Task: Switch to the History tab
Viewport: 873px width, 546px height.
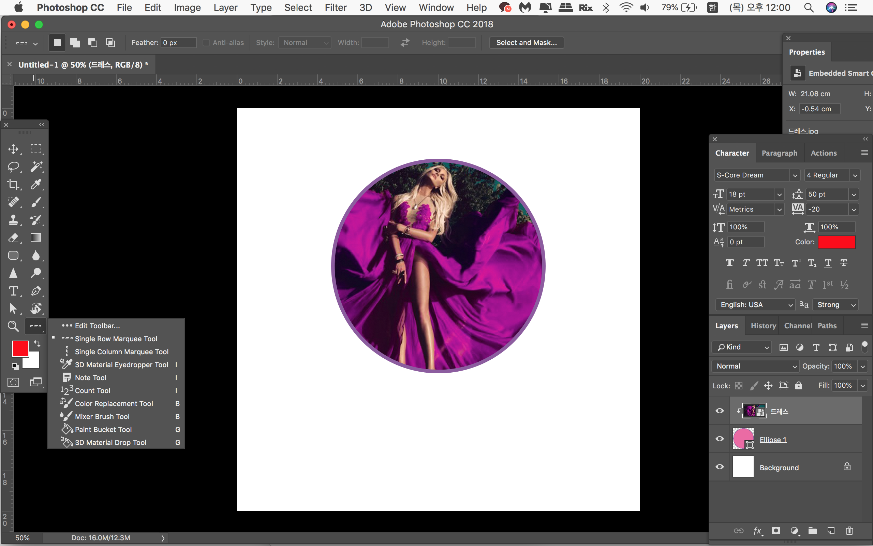Action: (763, 326)
